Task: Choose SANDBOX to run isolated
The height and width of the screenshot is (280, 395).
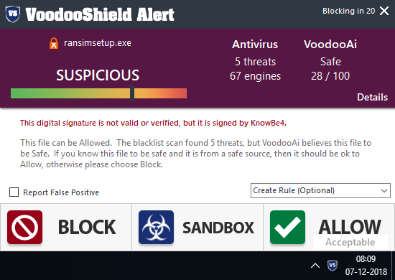Action: tap(197, 228)
